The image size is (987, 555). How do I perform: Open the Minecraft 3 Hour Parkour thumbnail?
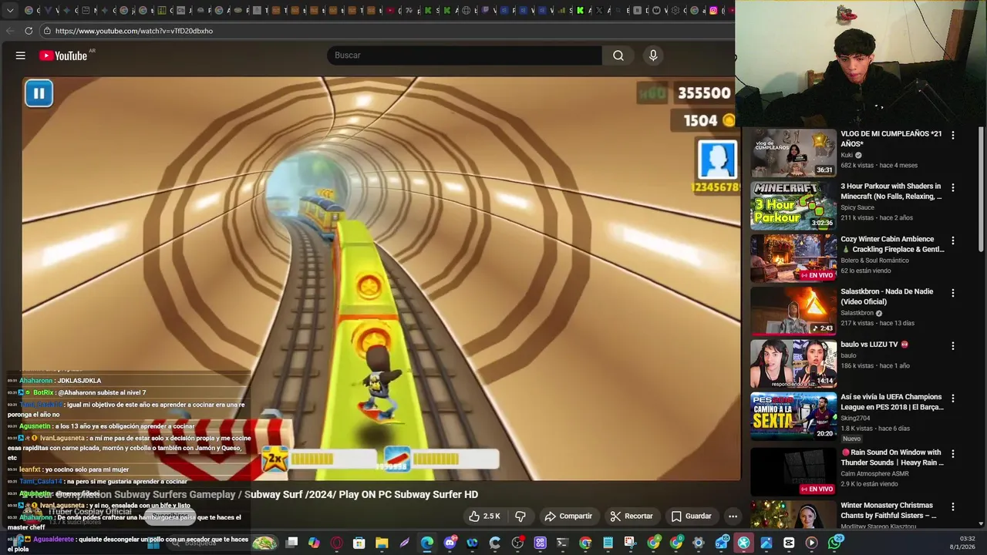(x=793, y=206)
